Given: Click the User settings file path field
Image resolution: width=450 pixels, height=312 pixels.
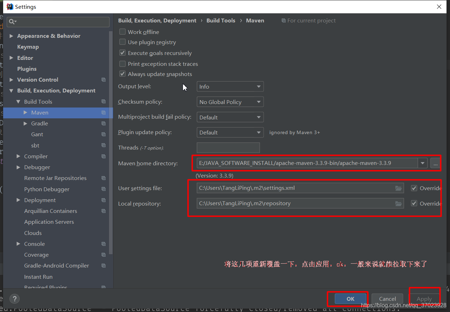Looking at the screenshot, I should (300, 188).
